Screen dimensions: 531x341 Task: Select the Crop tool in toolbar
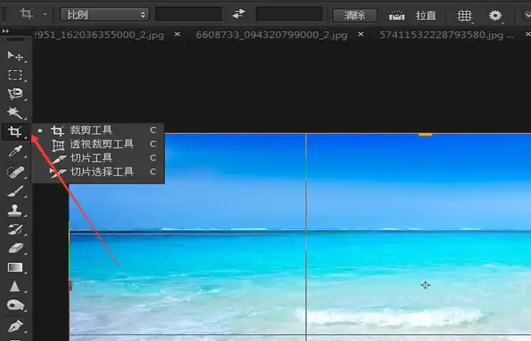point(15,132)
